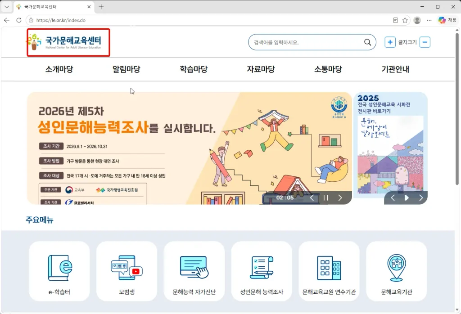The width and height of the screenshot is (461, 314).
Task: Open the 모범생 video icon
Action: coord(127,267)
